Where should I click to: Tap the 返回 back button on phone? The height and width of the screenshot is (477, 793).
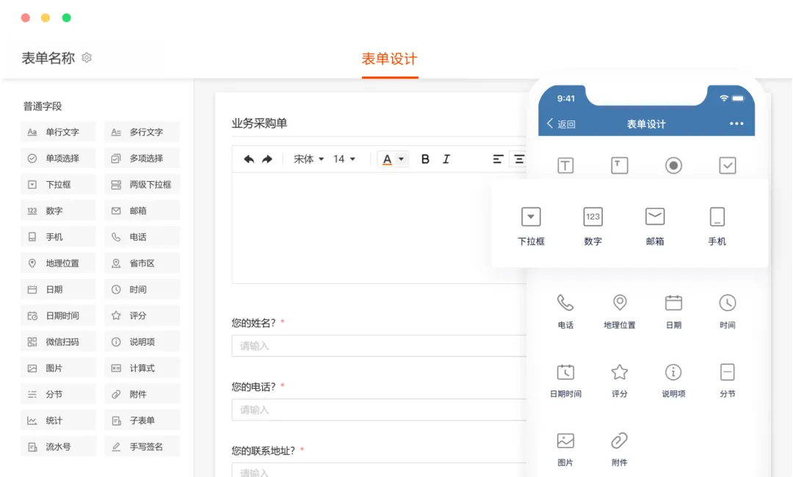(562, 124)
